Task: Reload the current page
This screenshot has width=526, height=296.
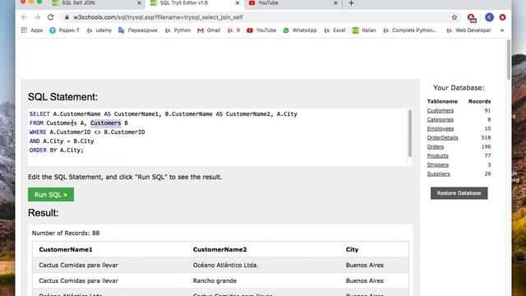Action: coord(50,17)
